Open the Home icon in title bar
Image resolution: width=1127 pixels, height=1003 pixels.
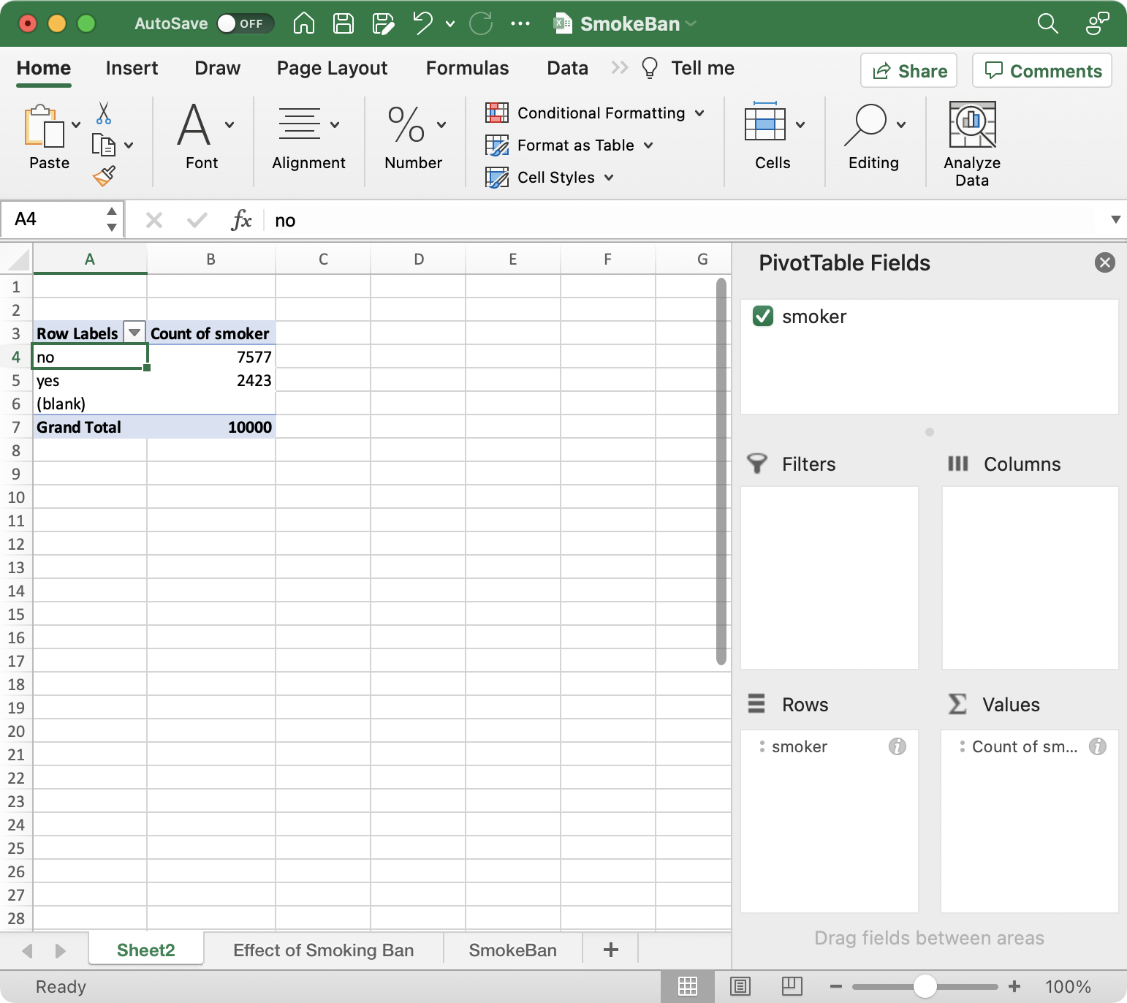pos(303,23)
